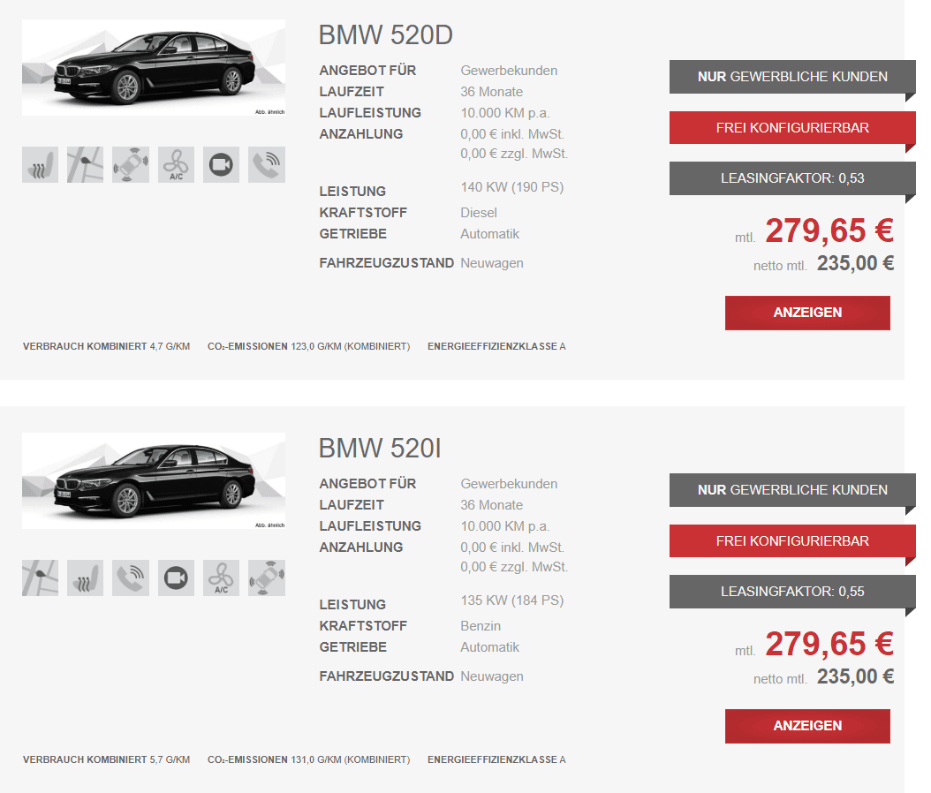Click "VERBRAUCH KOMBINIERT 4,7 G/KM" text
This screenshot has width=931, height=793.
(x=106, y=346)
